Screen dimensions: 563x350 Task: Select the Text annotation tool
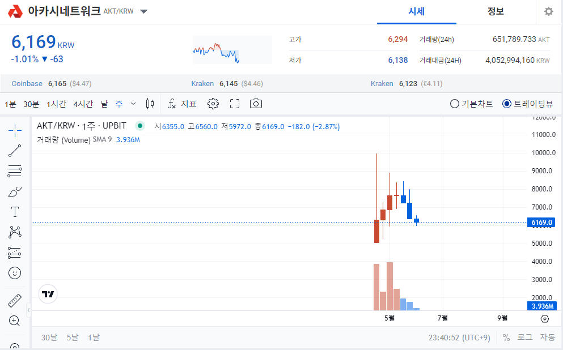coord(15,212)
